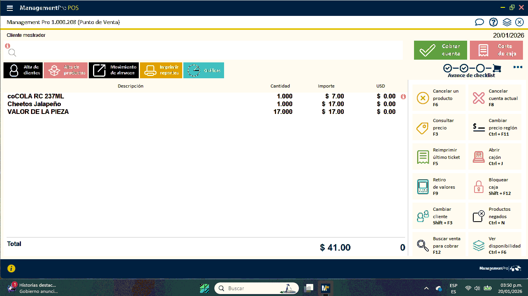
Task: Open Alta de productos
Action: point(66,70)
